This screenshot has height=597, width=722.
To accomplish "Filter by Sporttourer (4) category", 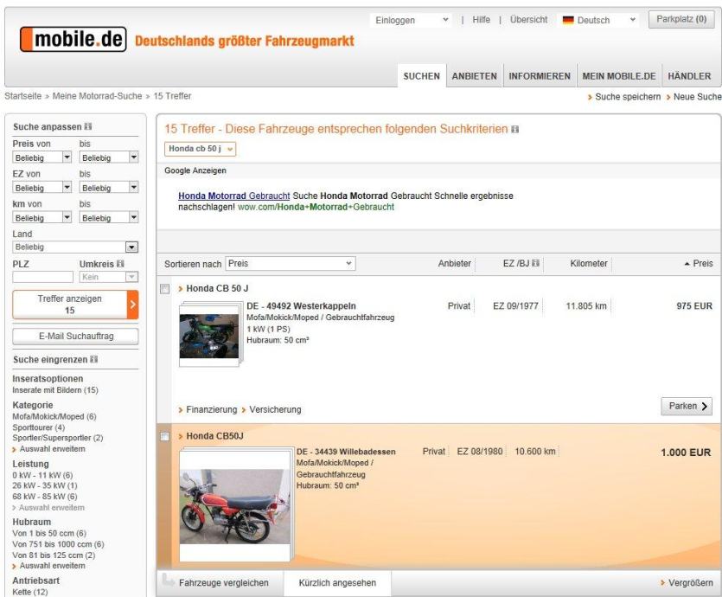I will [39, 427].
